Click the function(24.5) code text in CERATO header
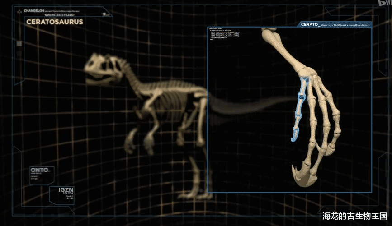The image size is (392, 226). coord(345,25)
